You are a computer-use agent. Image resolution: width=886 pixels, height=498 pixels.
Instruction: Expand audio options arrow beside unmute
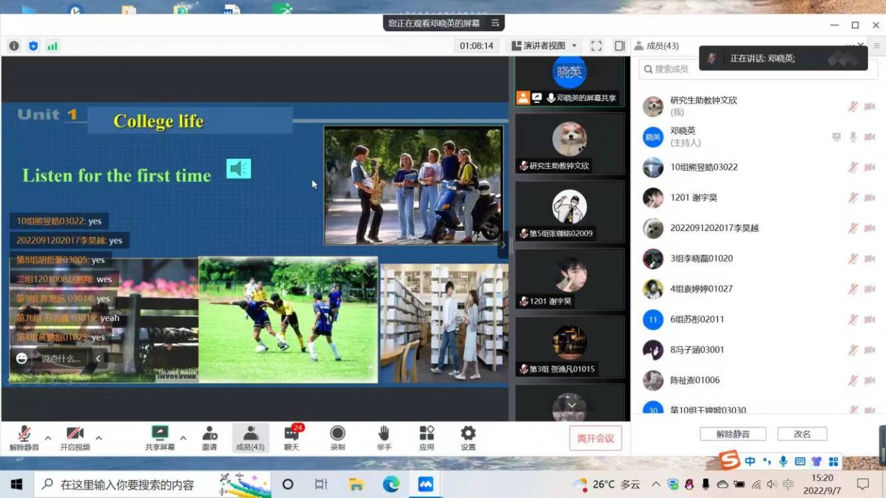coord(48,438)
